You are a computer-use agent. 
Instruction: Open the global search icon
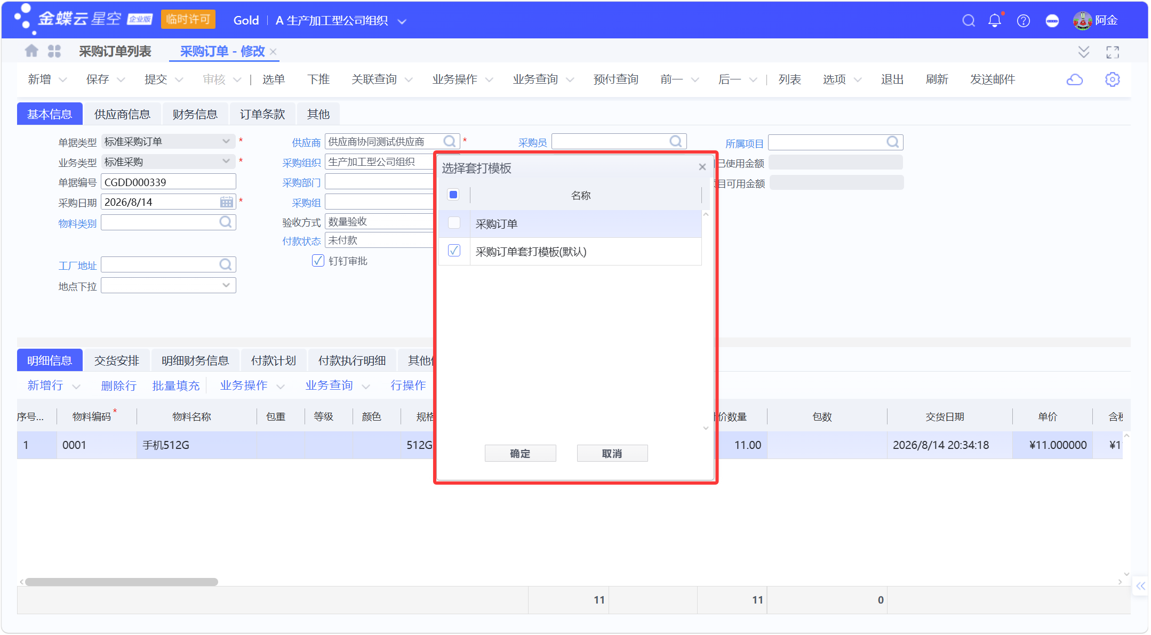pyautogui.click(x=969, y=21)
